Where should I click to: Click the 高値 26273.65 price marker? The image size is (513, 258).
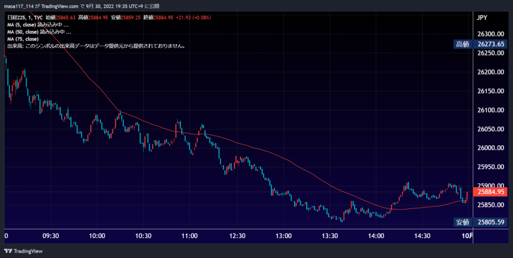point(480,44)
